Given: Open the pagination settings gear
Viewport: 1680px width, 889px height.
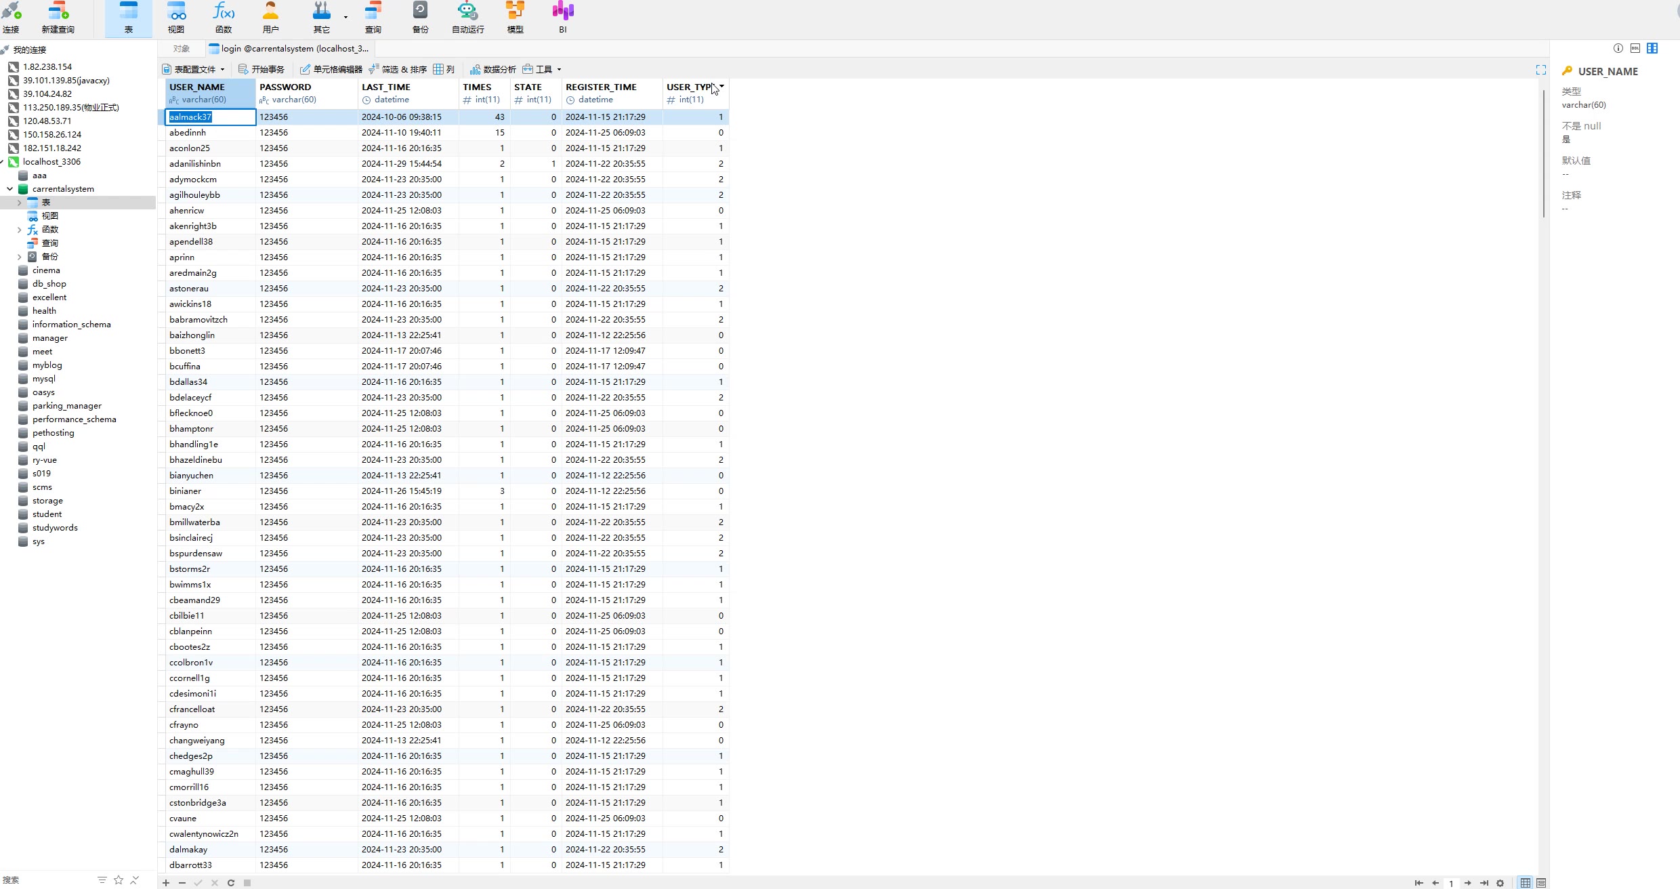Looking at the screenshot, I should [1500, 882].
